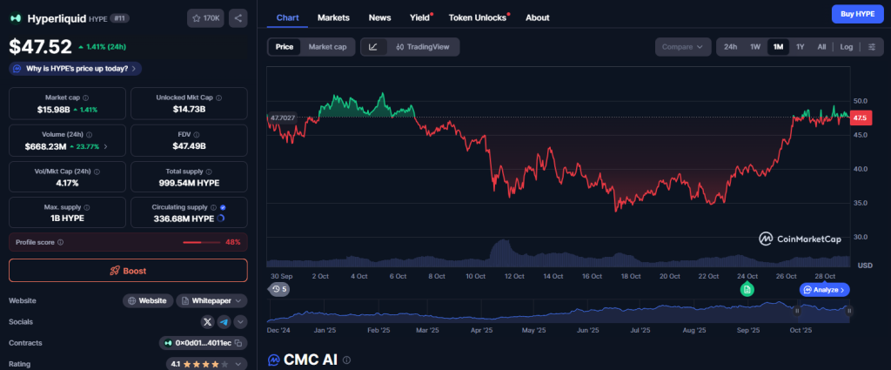
Task: Click the share icon next to the watchlist button
Action: 238,17
